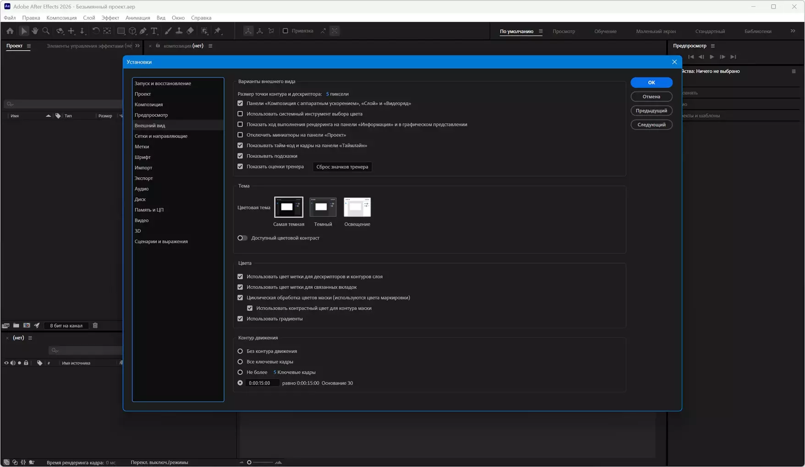The height and width of the screenshot is (467, 805).
Task: Toggle 'Доступный цветовой контраст' switch
Action: [x=242, y=238]
